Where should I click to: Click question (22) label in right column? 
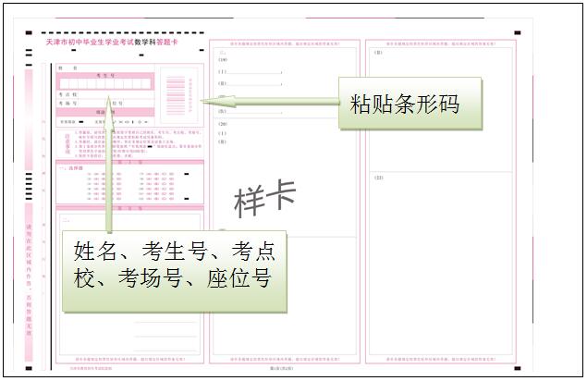click(x=378, y=178)
